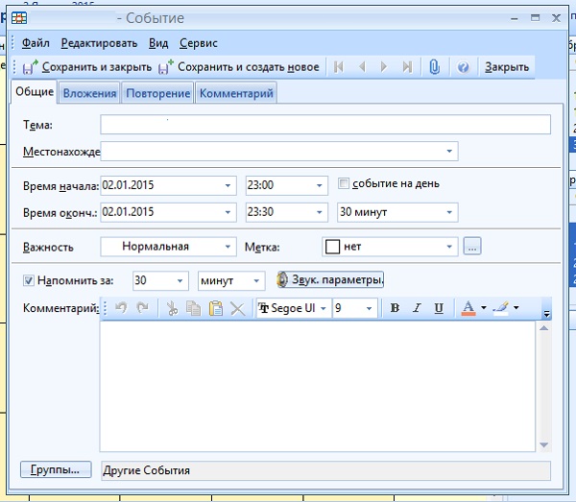Click the Закрыть toolbar button
Image resolution: width=576 pixels, height=502 pixels.
(507, 67)
